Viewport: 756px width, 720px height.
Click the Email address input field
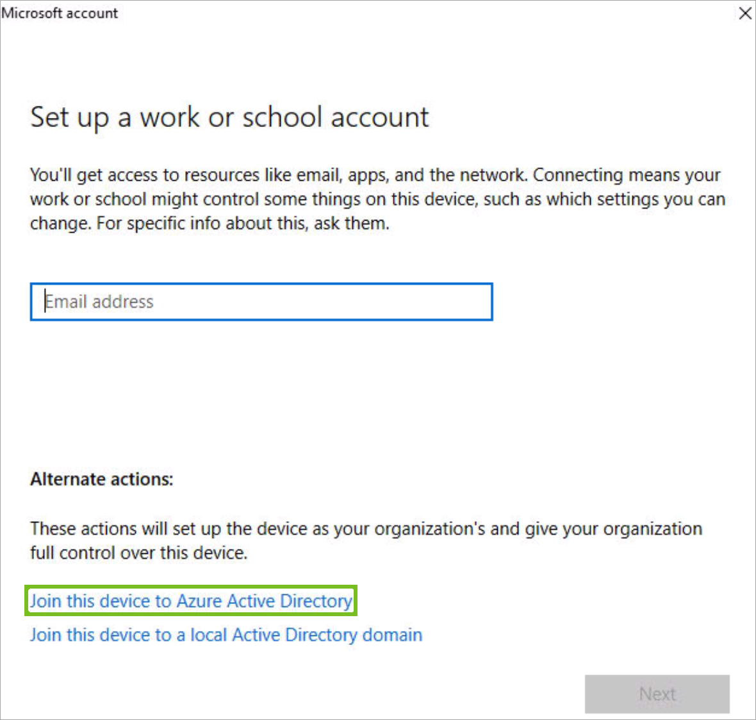click(x=261, y=301)
